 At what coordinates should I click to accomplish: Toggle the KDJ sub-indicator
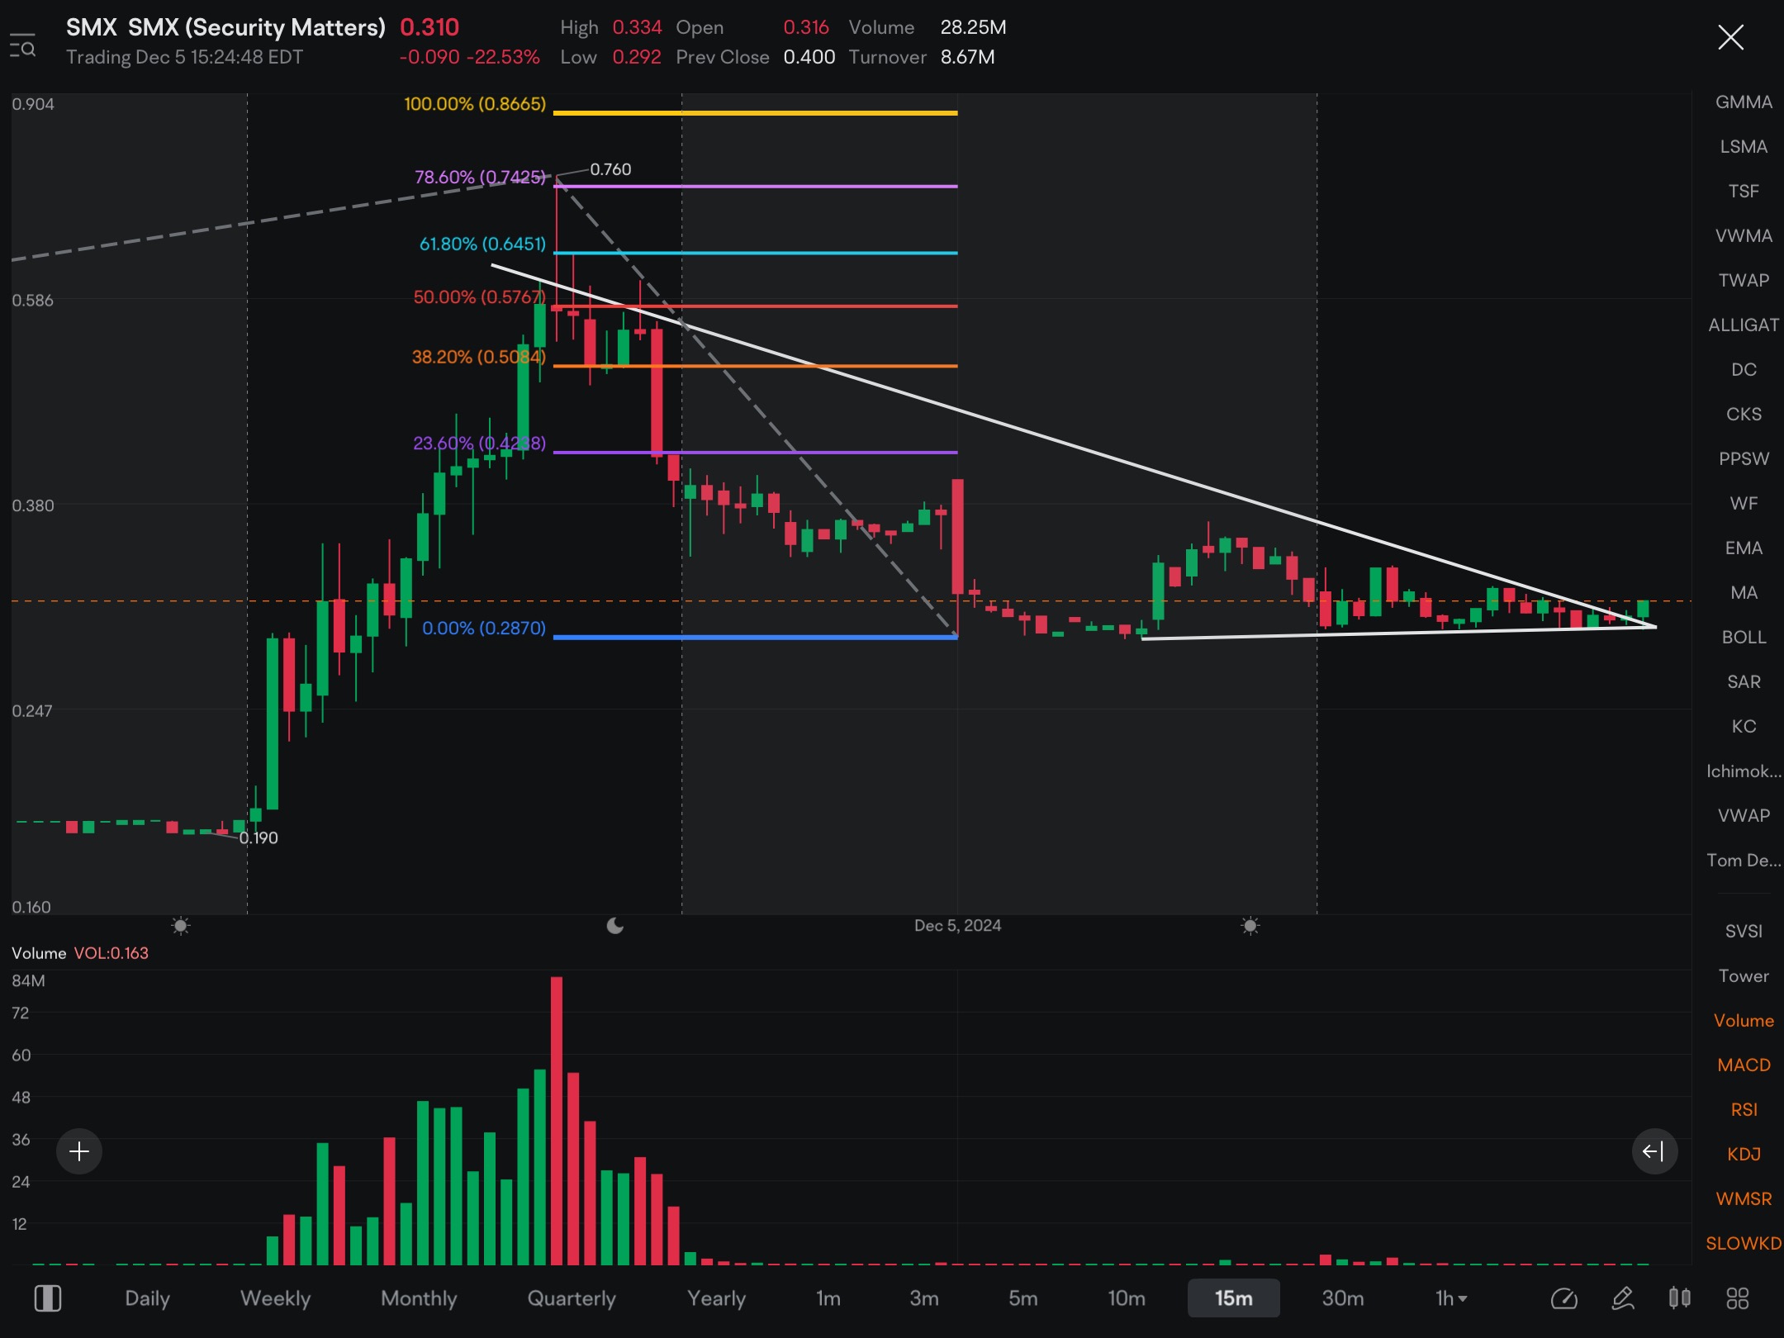(1744, 1155)
